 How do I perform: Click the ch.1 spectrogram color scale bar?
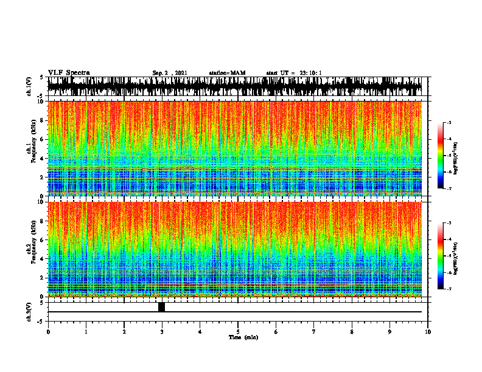tap(441, 156)
